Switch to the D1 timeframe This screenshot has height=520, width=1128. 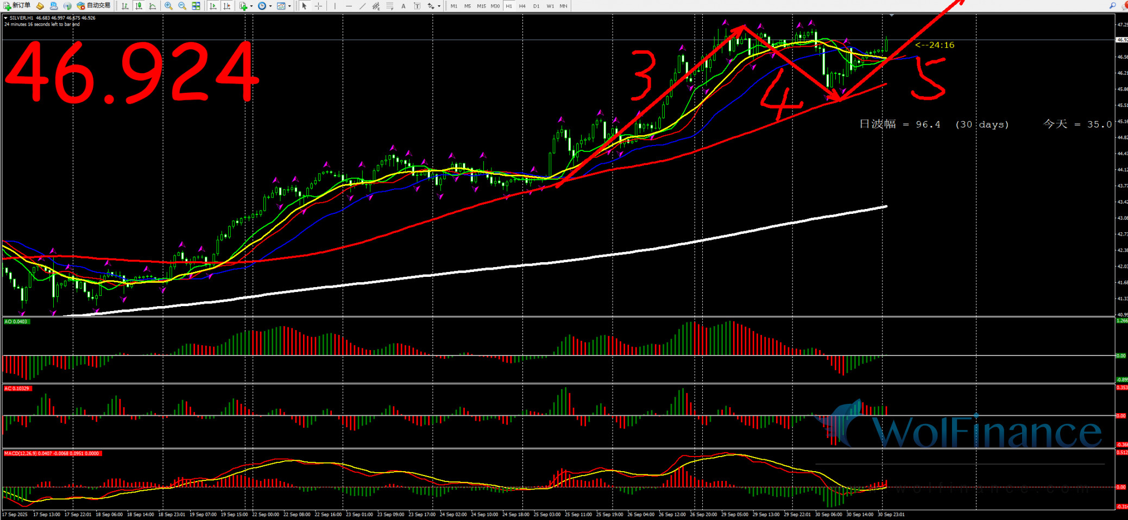click(536, 6)
